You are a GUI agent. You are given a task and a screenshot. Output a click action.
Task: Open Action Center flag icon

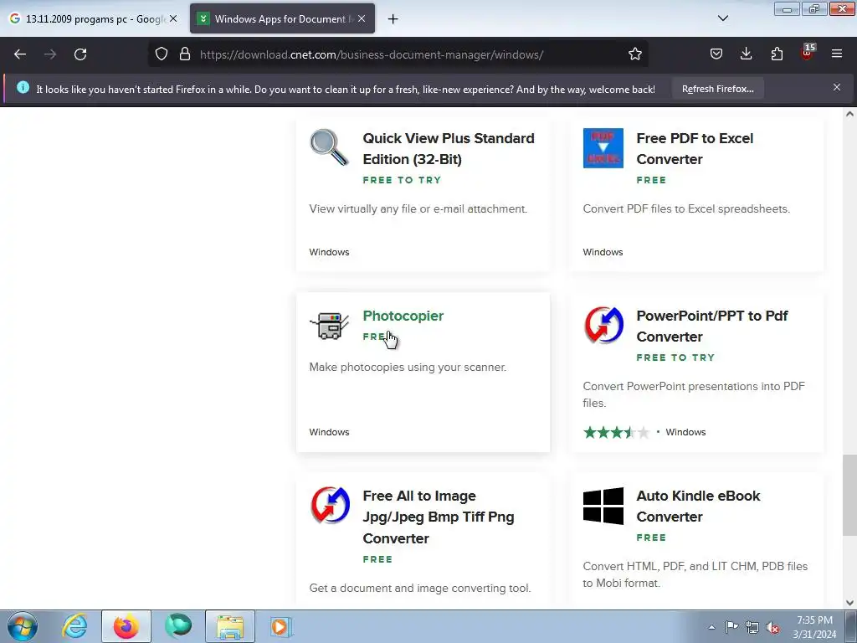point(731,627)
